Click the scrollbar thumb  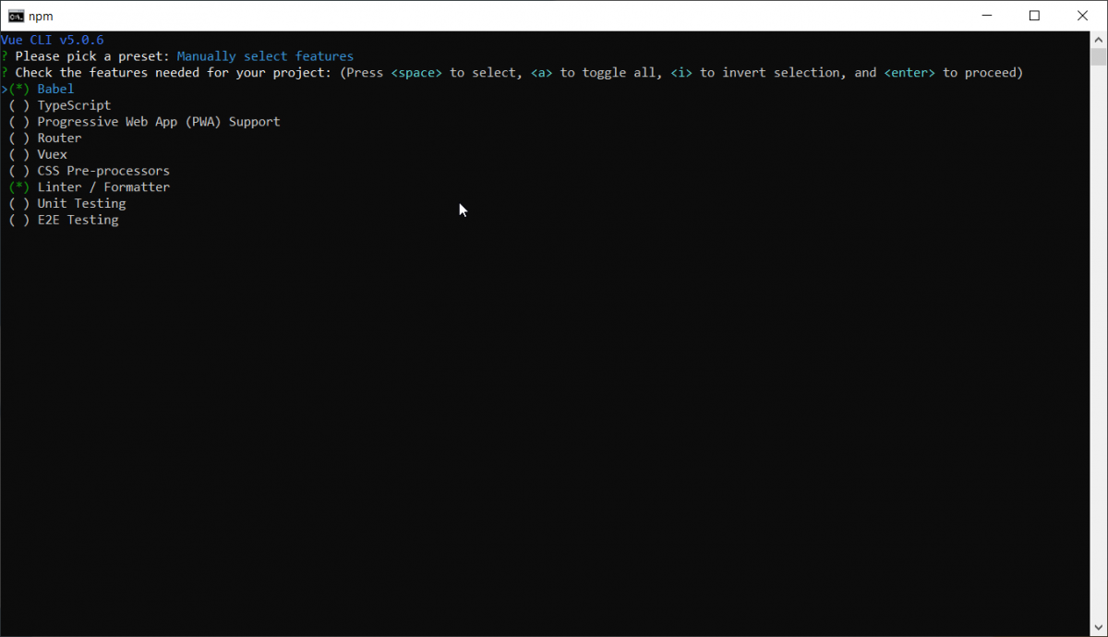point(1100,55)
